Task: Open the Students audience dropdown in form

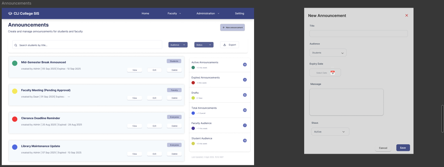Action: click(x=328, y=53)
